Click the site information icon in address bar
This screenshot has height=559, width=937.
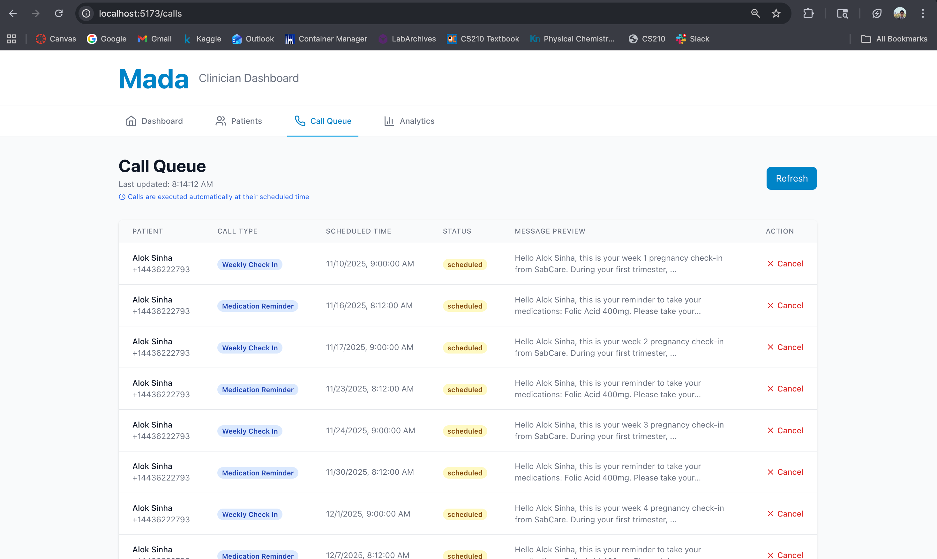pyautogui.click(x=86, y=14)
